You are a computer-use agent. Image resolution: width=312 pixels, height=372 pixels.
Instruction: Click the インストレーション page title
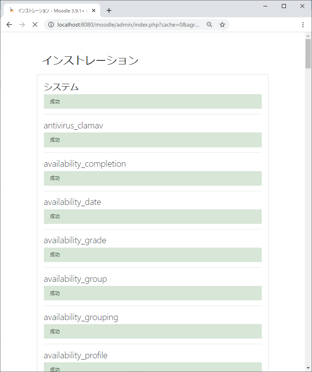(90, 60)
